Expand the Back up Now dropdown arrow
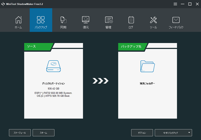201x140 pixels. pyautogui.click(x=189, y=132)
